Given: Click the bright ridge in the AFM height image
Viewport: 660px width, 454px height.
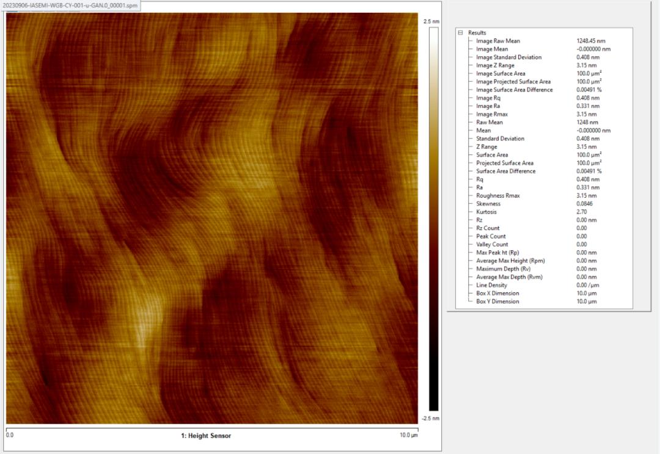Looking at the screenshot, I should (x=143, y=320).
